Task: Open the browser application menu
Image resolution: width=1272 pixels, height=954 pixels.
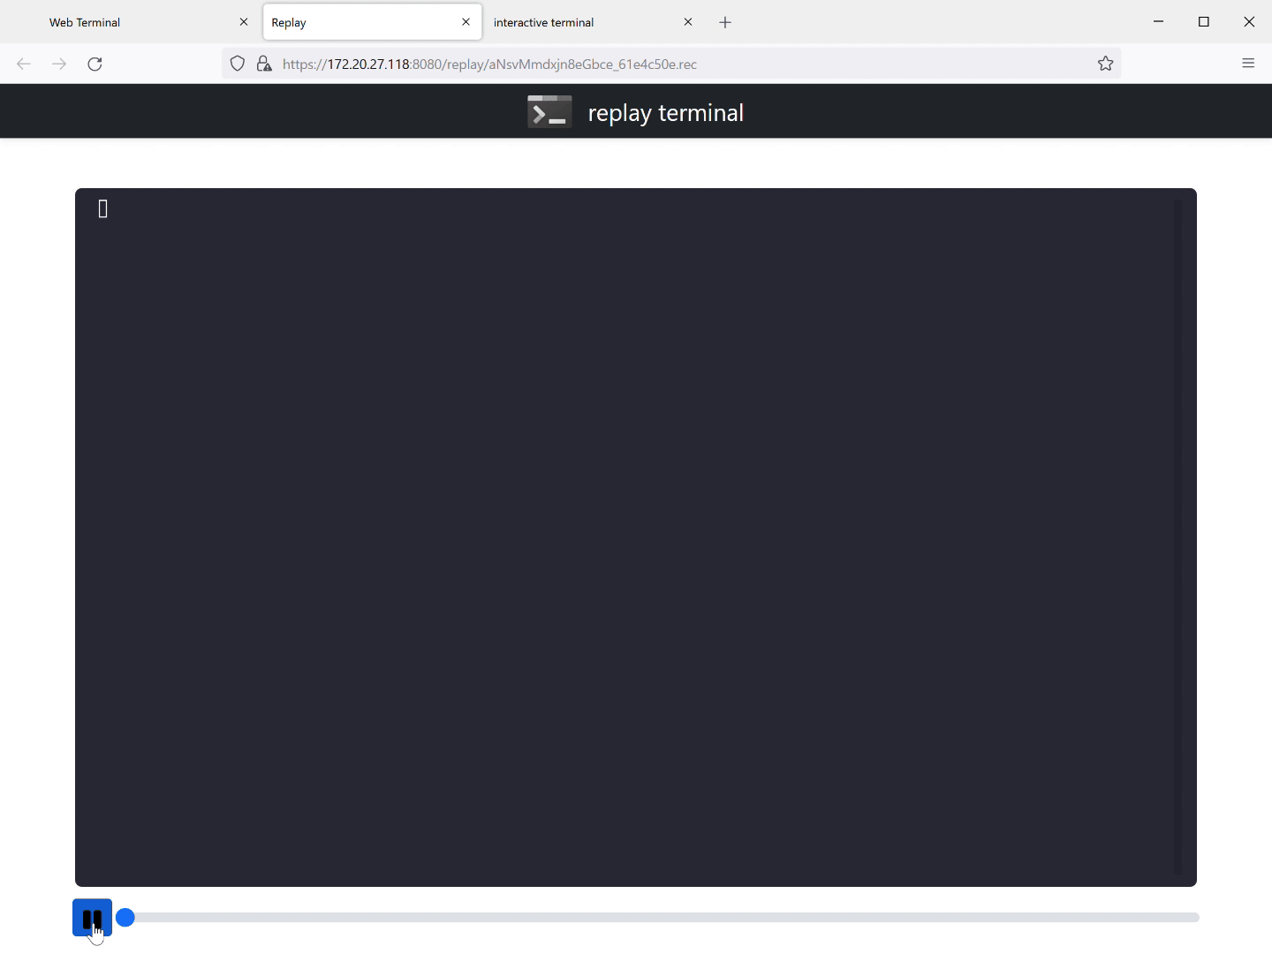Action: coord(1248,64)
